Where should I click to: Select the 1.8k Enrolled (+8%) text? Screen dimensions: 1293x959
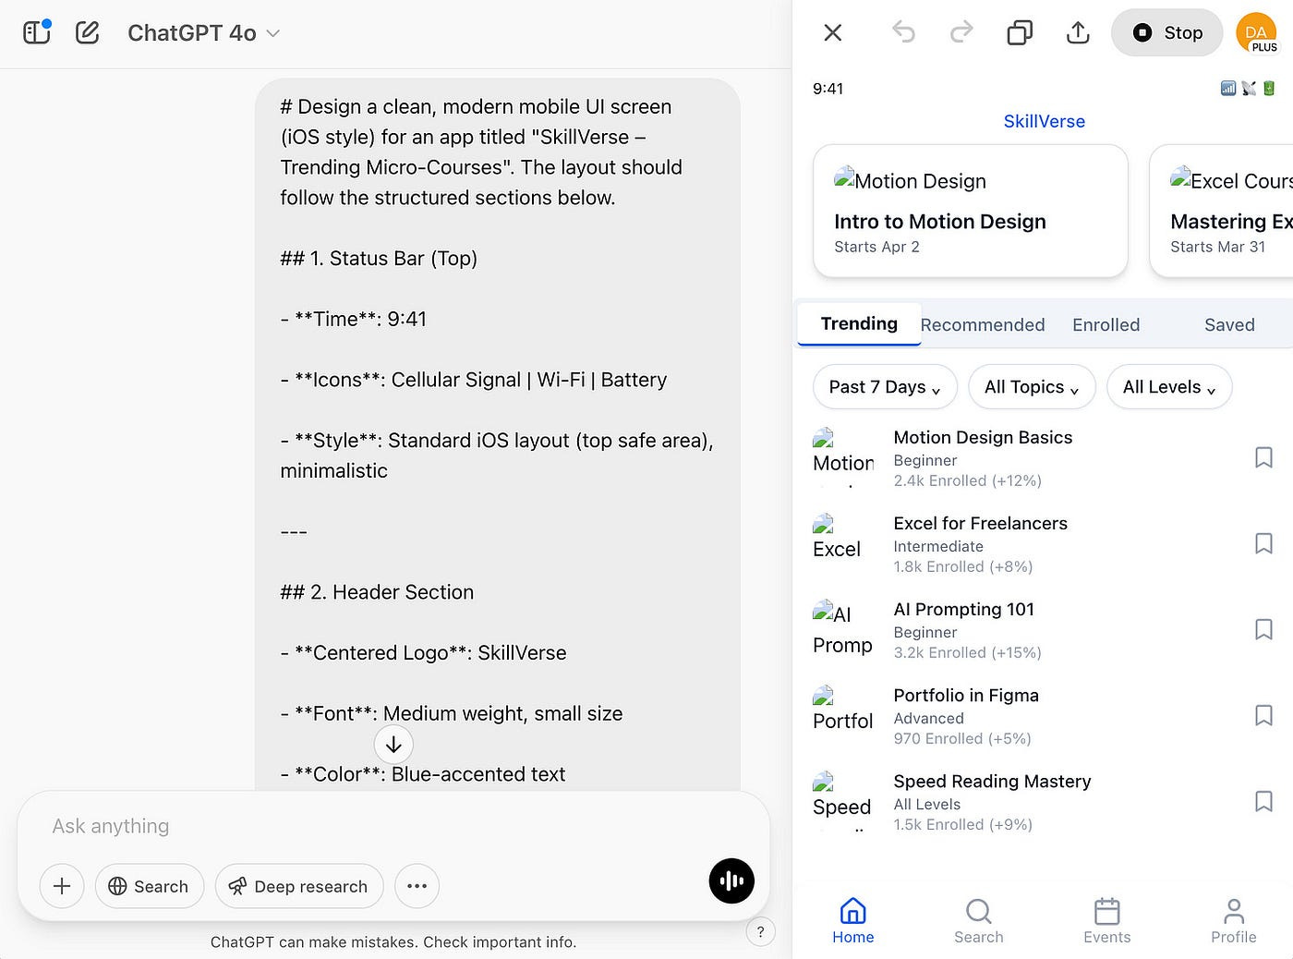click(962, 566)
